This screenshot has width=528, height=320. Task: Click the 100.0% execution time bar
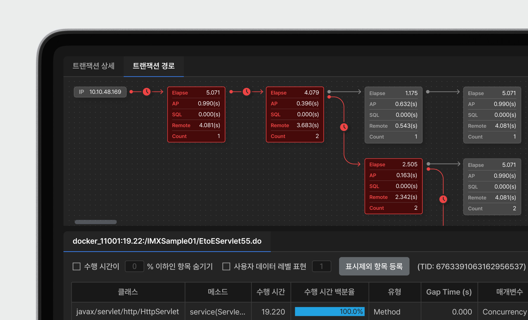point(330,312)
